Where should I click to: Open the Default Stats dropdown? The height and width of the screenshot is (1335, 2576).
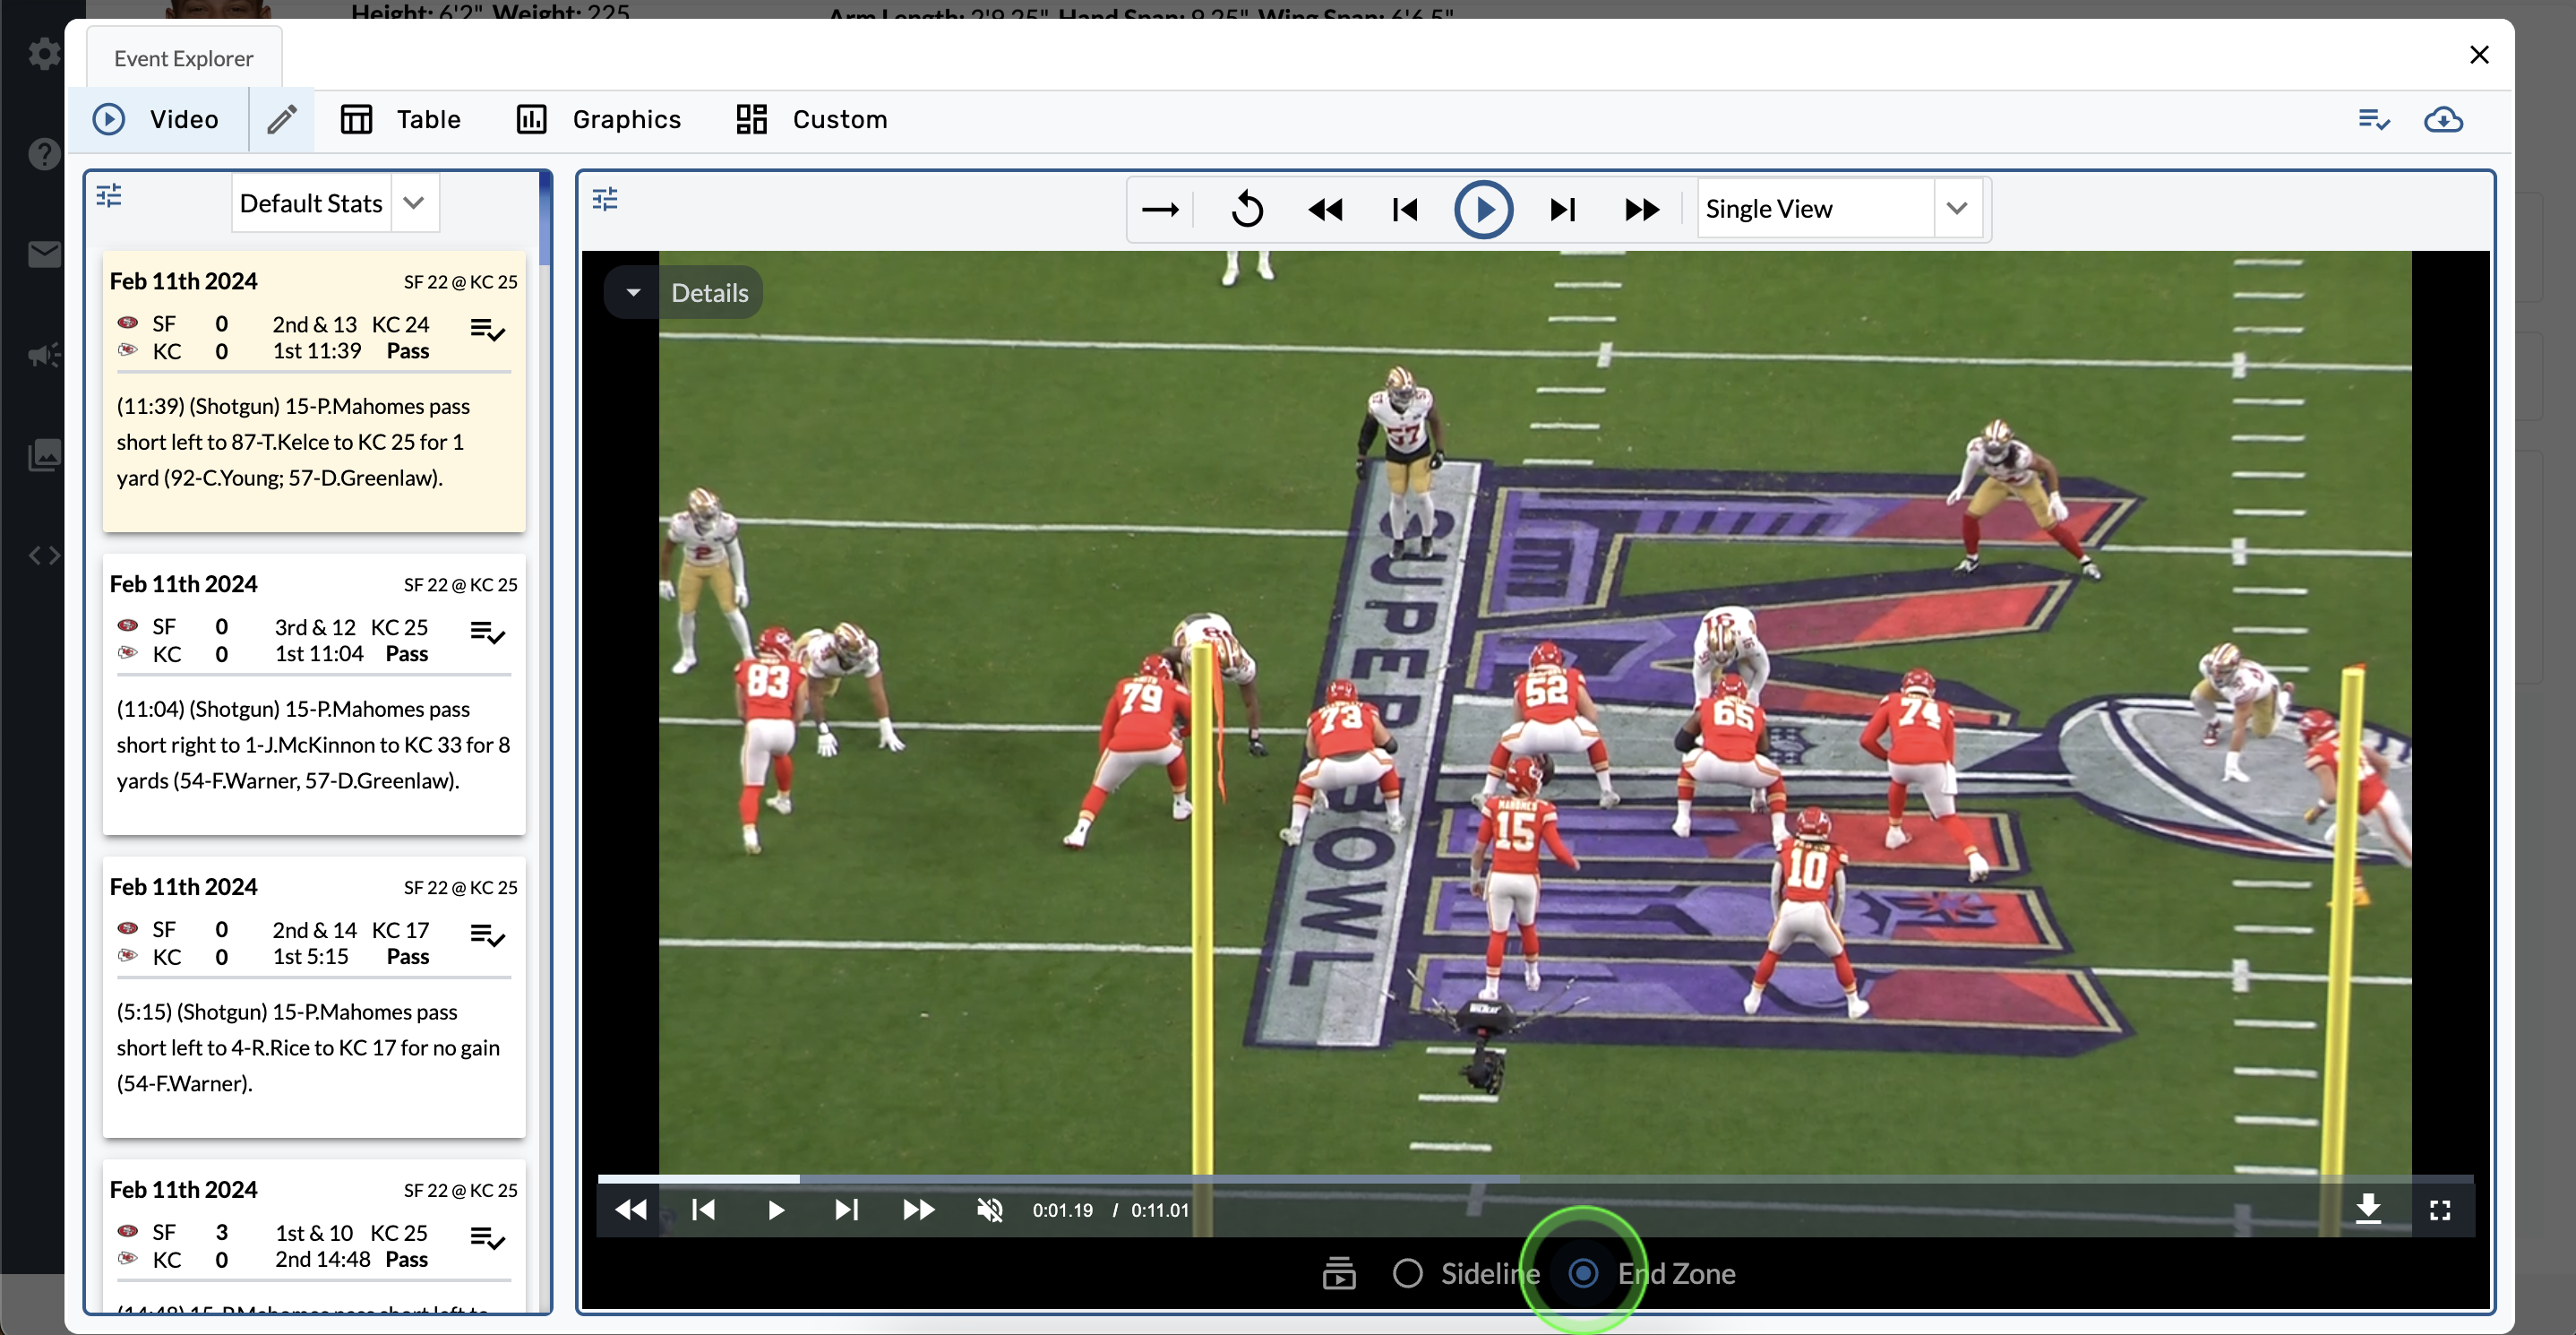(414, 203)
